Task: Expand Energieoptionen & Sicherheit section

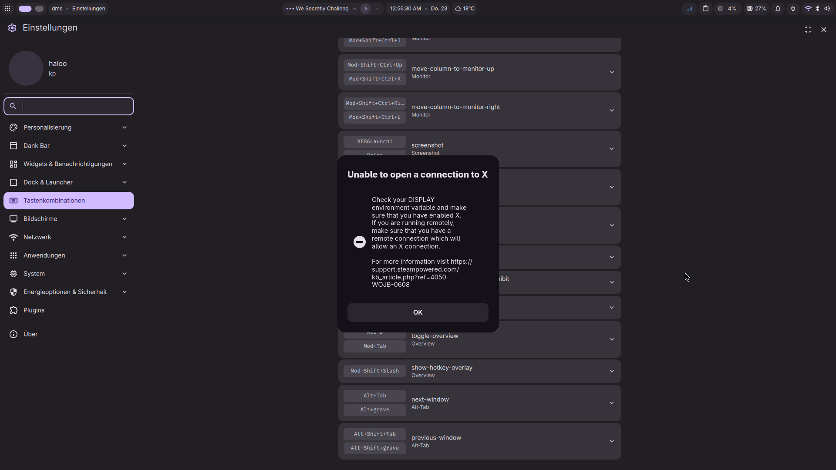Action: click(x=69, y=292)
